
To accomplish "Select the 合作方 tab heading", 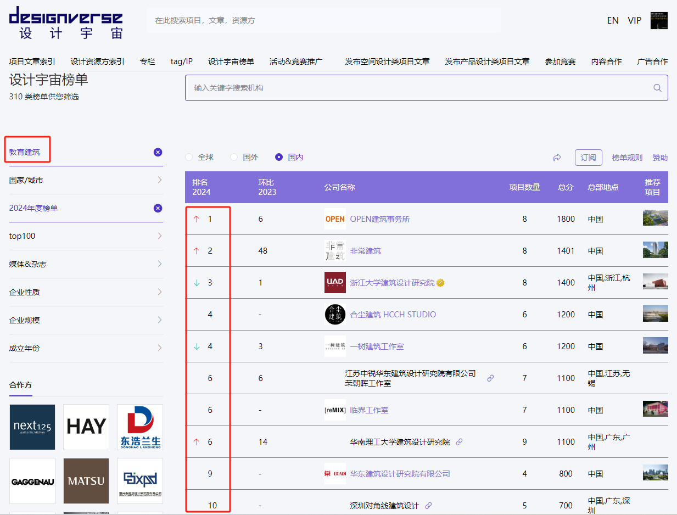I will (x=21, y=385).
